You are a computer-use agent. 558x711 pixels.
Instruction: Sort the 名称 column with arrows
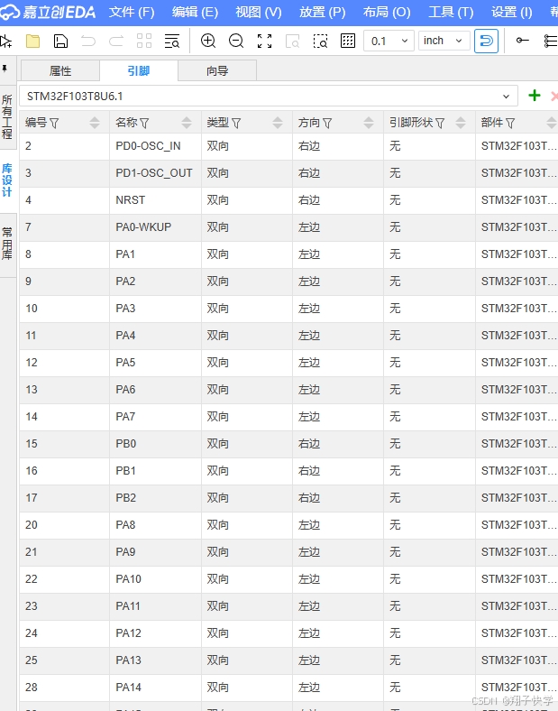pos(187,123)
